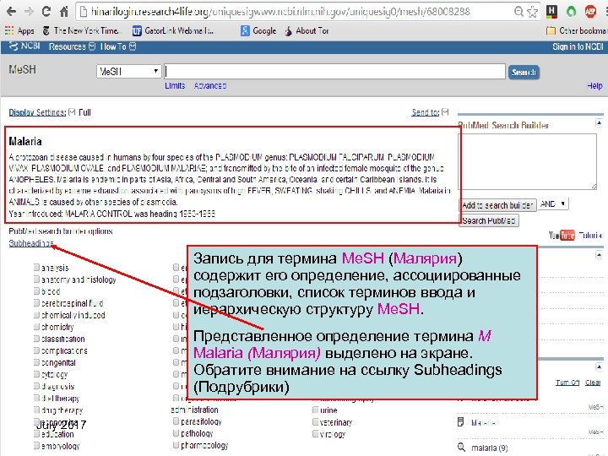Click the Search PubMed button

pyautogui.click(x=489, y=220)
